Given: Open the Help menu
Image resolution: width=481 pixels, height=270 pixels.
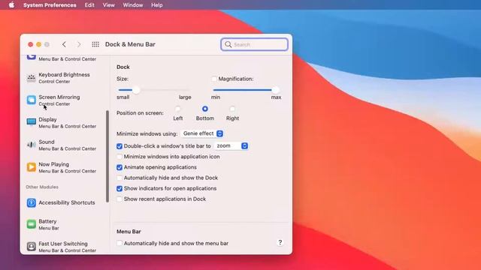Looking at the screenshot, I should point(157,5).
